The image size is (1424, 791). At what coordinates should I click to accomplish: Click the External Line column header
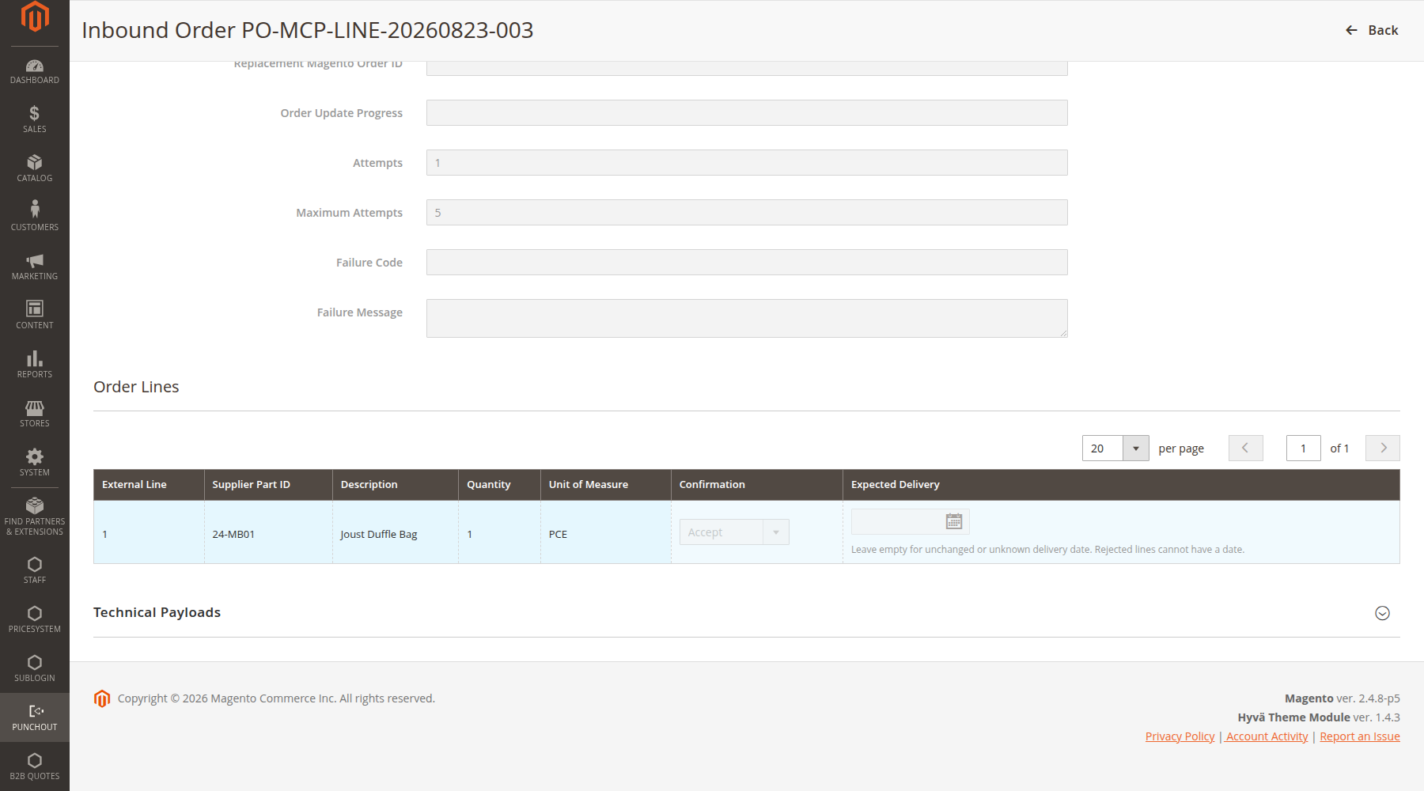click(x=149, y=485)
